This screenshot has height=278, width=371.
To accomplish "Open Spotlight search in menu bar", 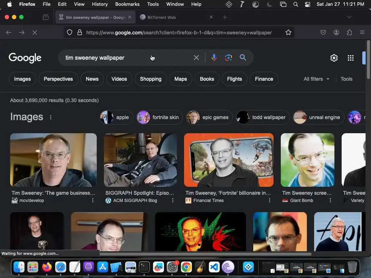I will pyautogui.click(x=296, y=4).
